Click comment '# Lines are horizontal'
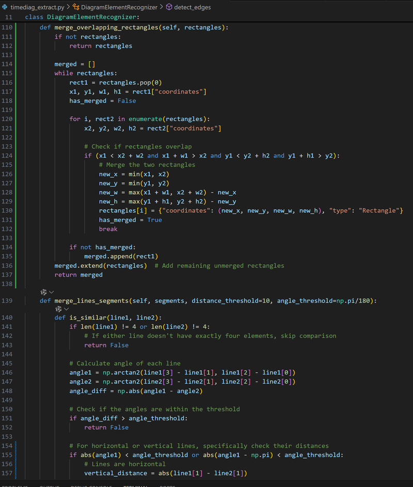This screenshot has width=413, height=487. 125,464
